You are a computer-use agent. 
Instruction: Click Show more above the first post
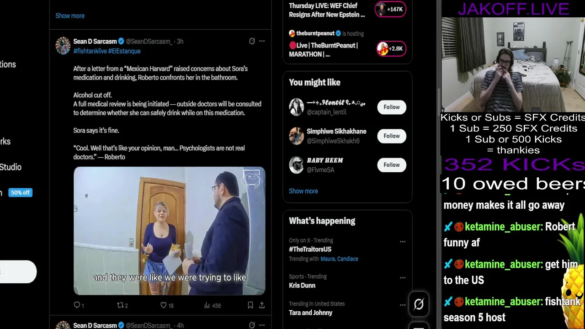tap(70, 16)
